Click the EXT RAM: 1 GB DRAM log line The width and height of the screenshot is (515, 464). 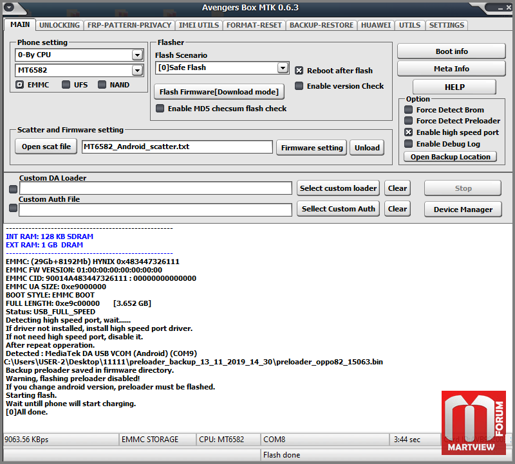44,245
